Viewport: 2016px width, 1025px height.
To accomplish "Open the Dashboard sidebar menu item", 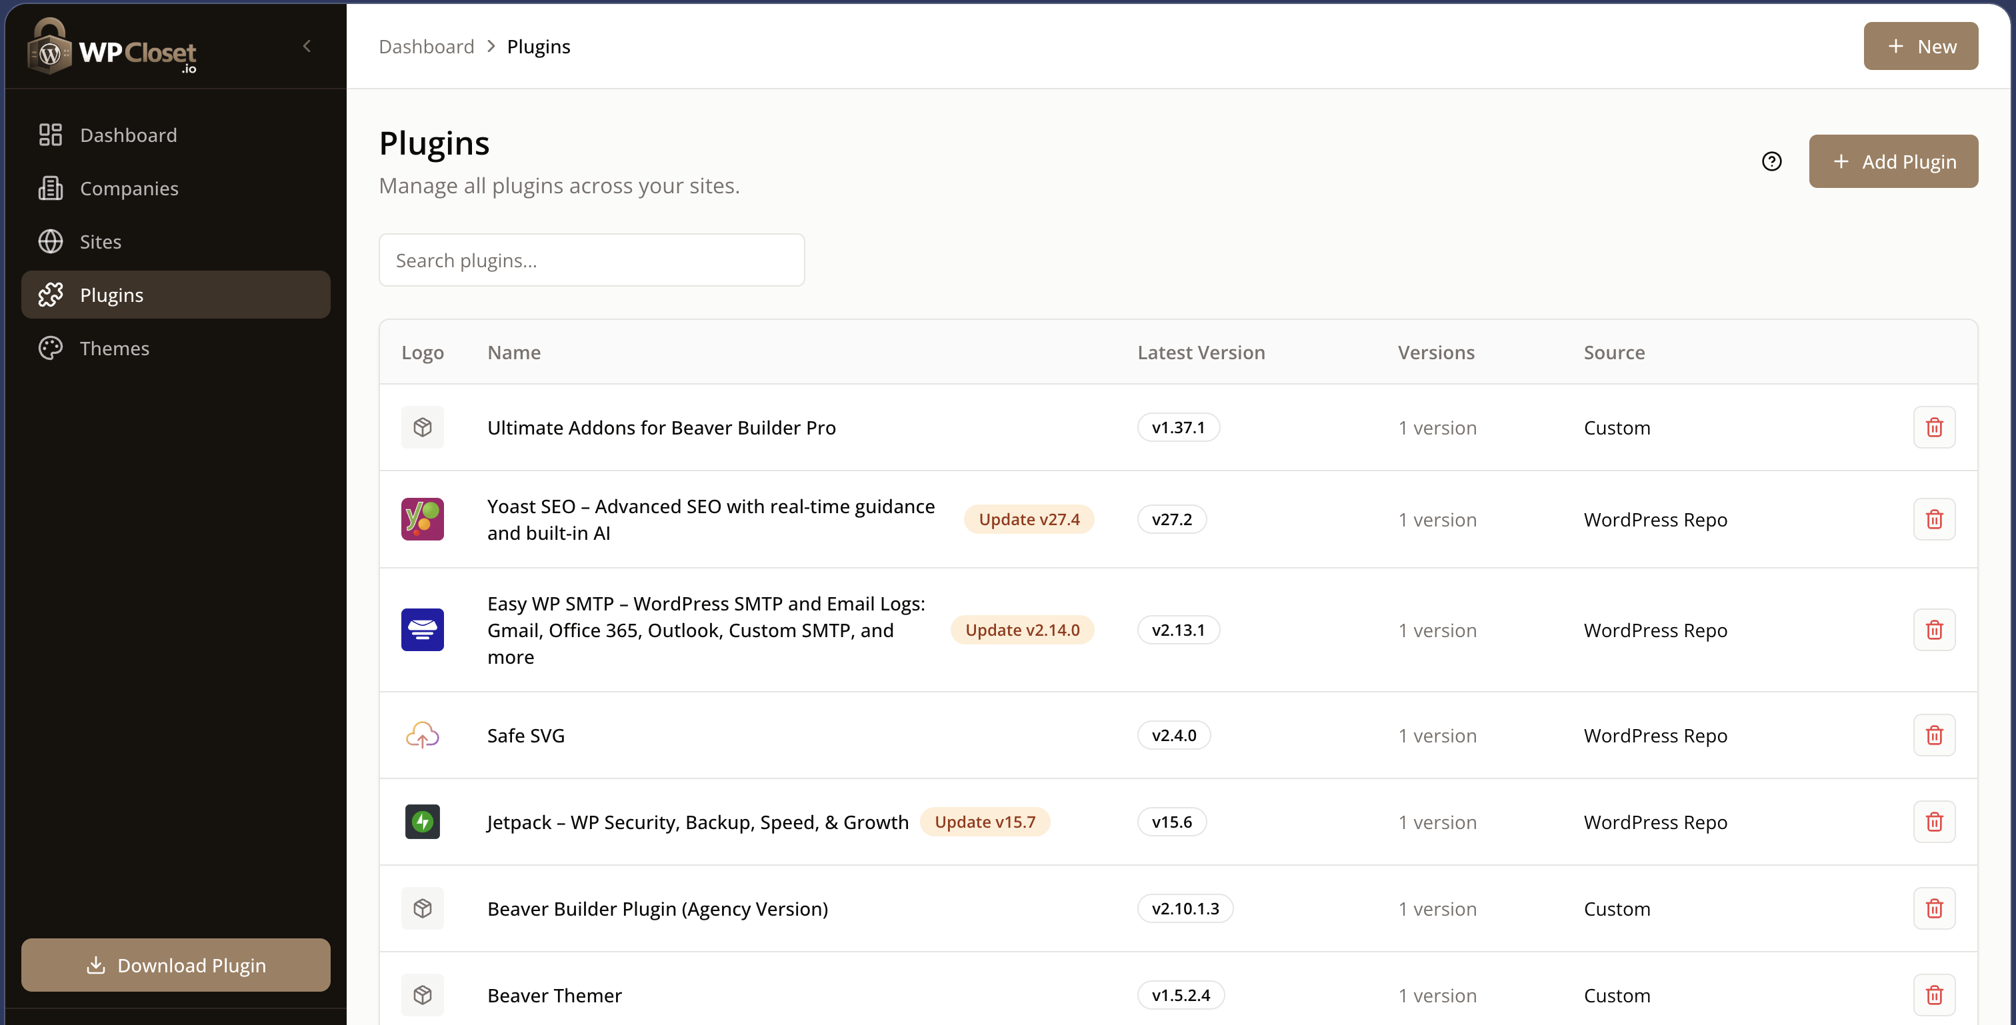I will 129,135.
